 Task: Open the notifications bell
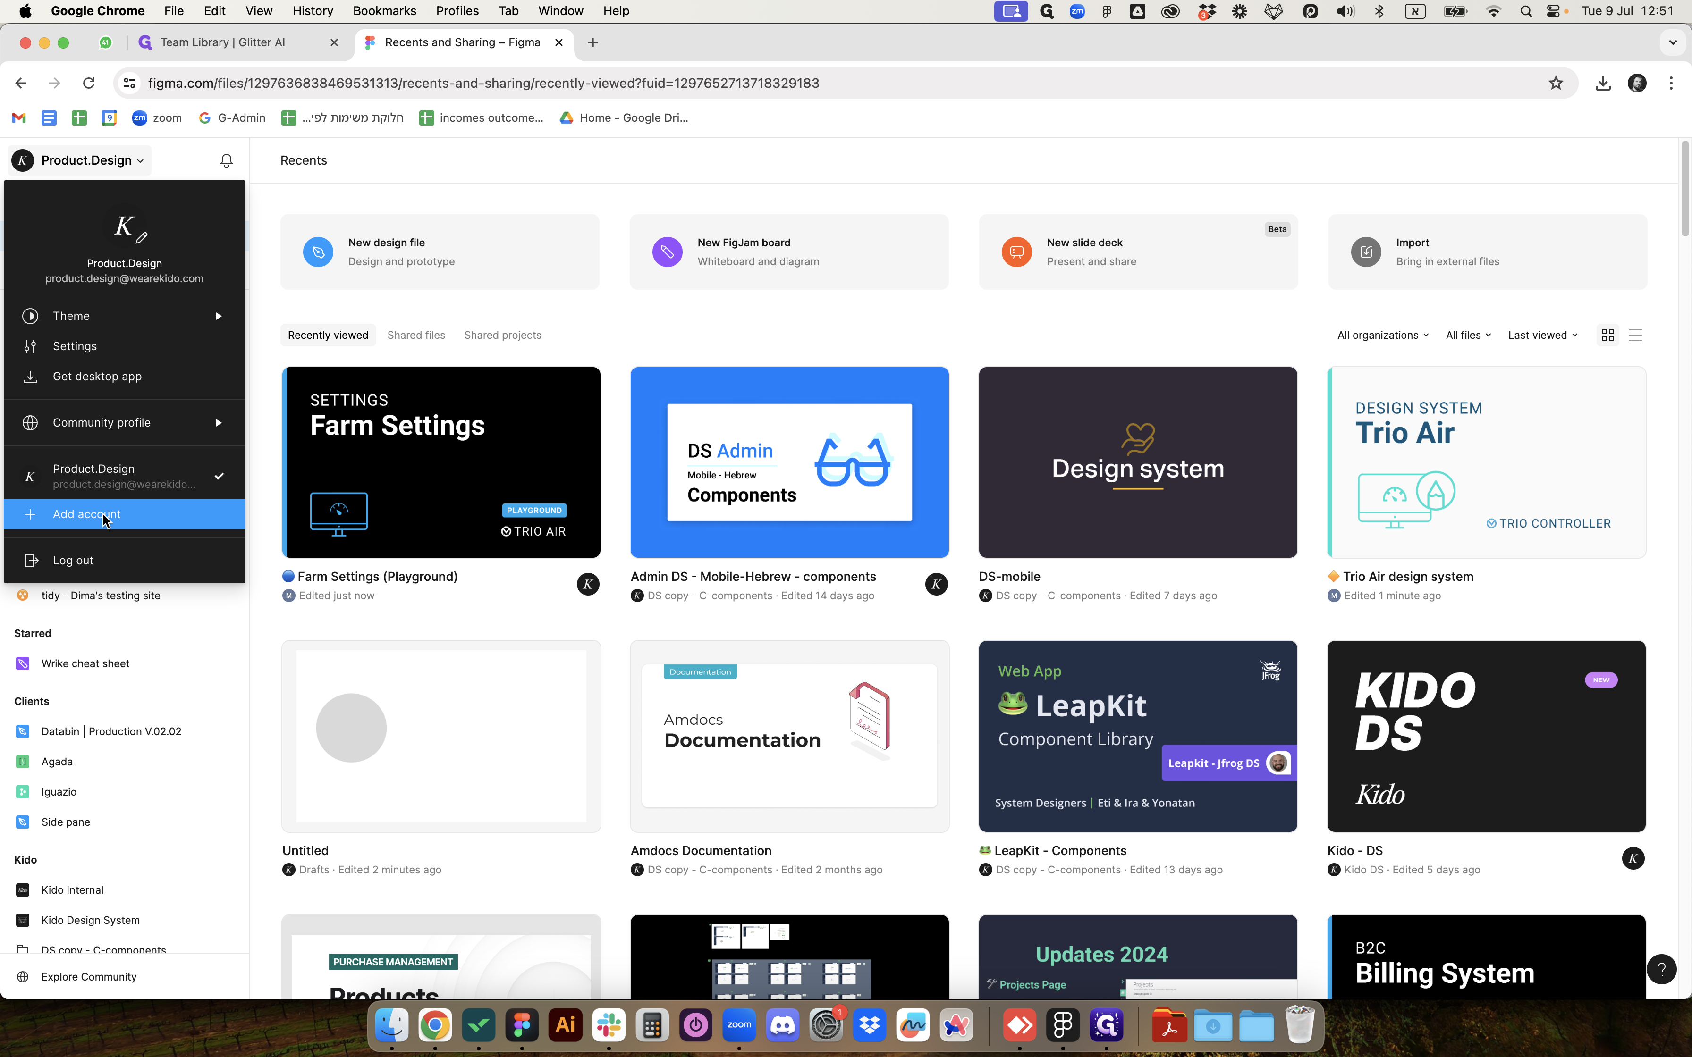[x=226, y=161]
